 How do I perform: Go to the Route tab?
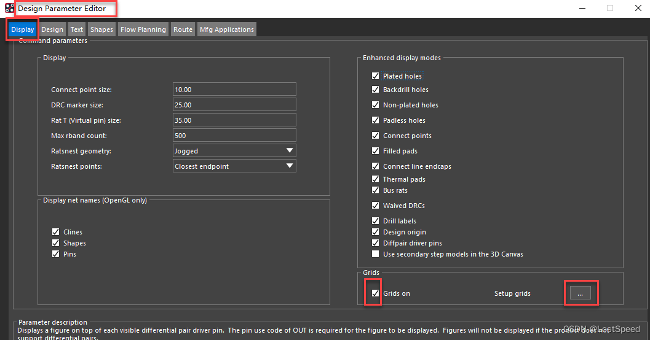pos(183,29)
